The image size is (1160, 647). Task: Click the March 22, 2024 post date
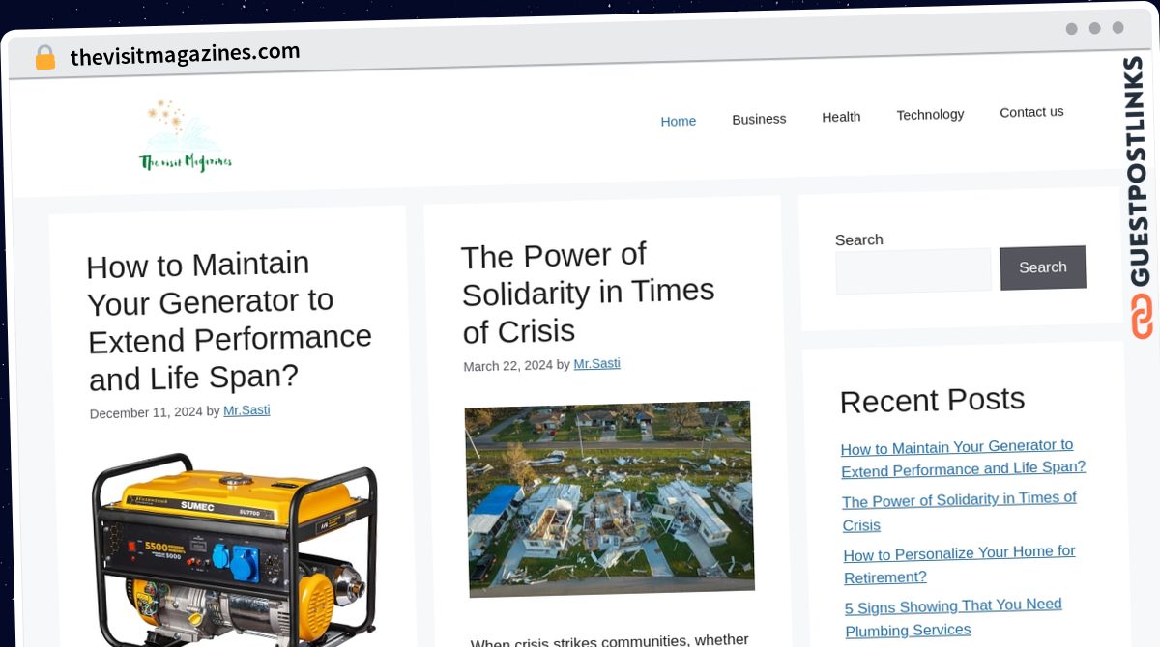(507, 366)
